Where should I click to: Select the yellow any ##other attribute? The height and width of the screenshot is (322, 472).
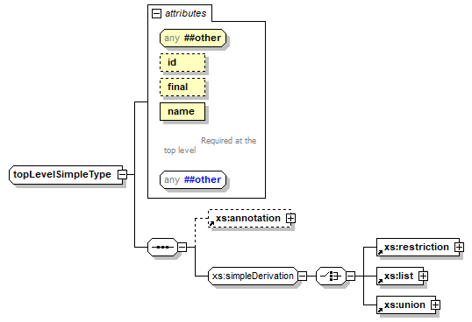(193, 38)
